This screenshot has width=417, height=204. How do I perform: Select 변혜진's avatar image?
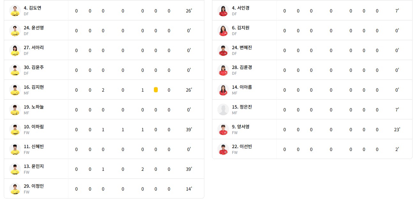(223, 50)
